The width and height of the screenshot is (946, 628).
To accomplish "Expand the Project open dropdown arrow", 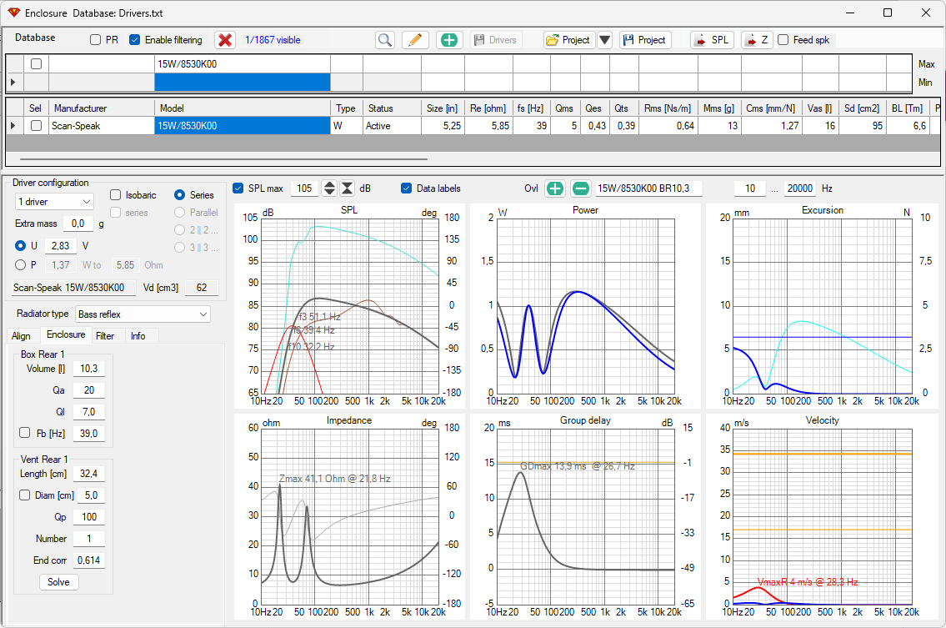I will (x=604, y=40).
